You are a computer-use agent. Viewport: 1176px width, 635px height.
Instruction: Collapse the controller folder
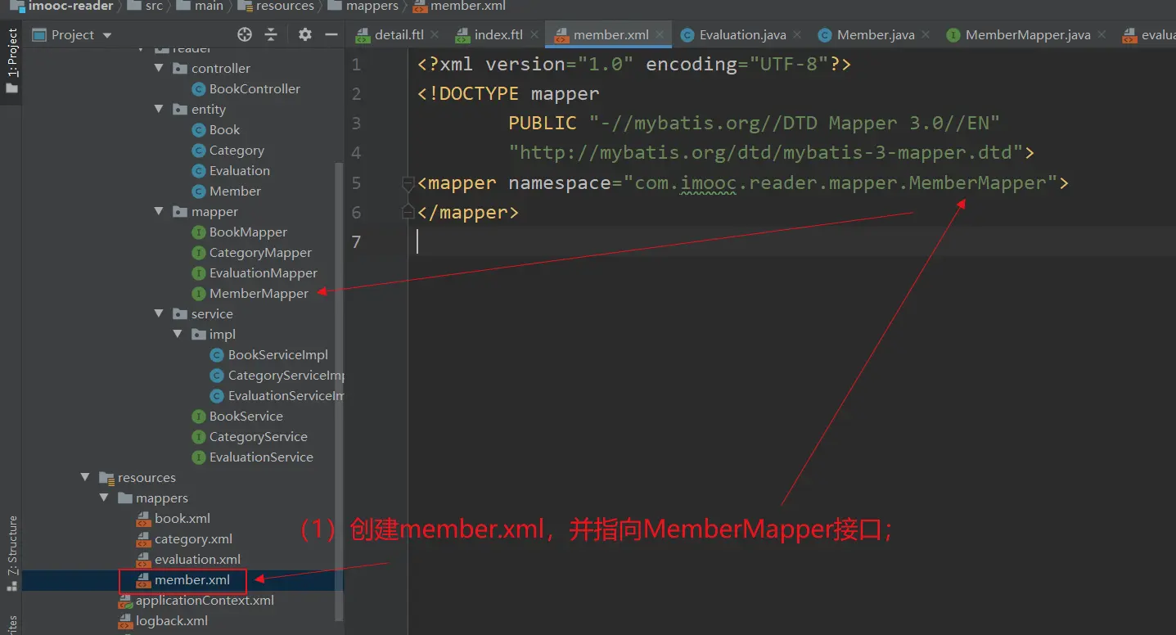(160, 69)
